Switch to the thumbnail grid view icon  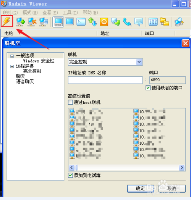click(153, 22)
